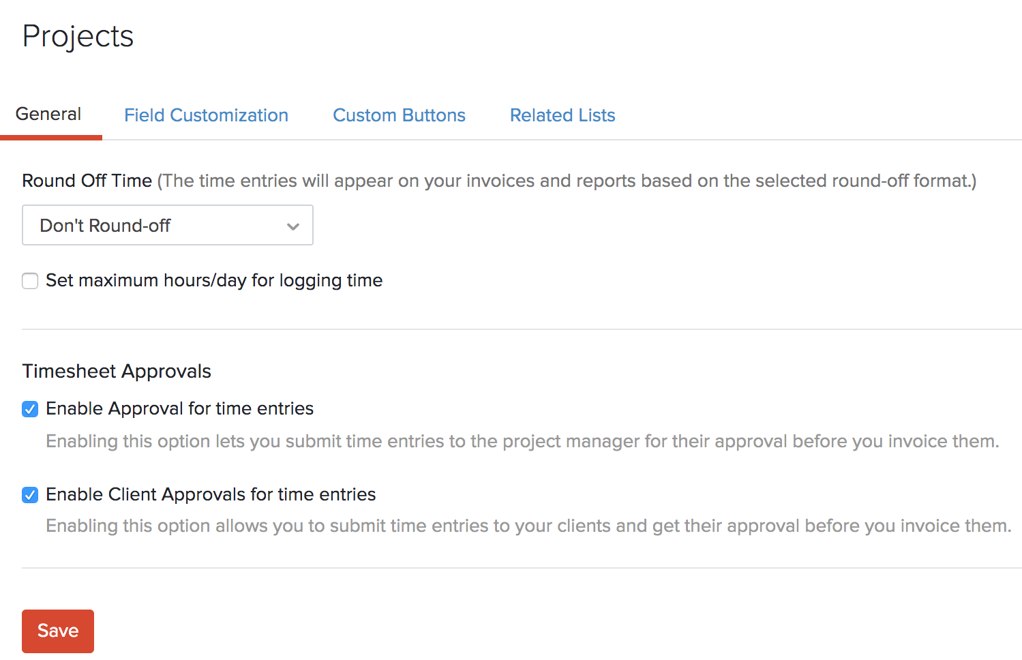Click the dropdown chevron next to Don't Round-off
1022x660 pixels.
point(293,225)
